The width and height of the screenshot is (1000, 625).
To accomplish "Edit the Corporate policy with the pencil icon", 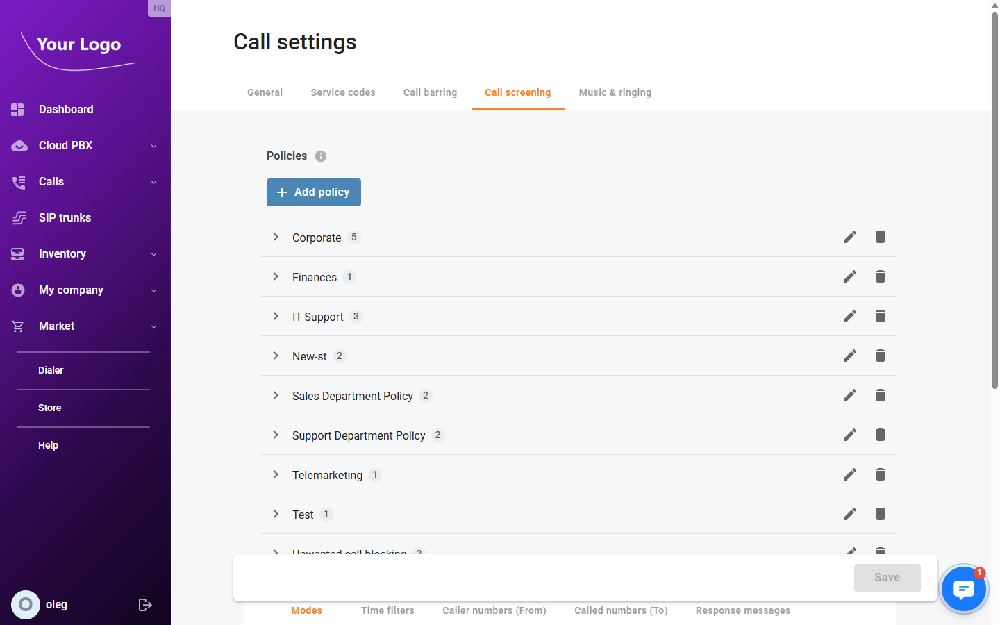I will tap(849, 237).
